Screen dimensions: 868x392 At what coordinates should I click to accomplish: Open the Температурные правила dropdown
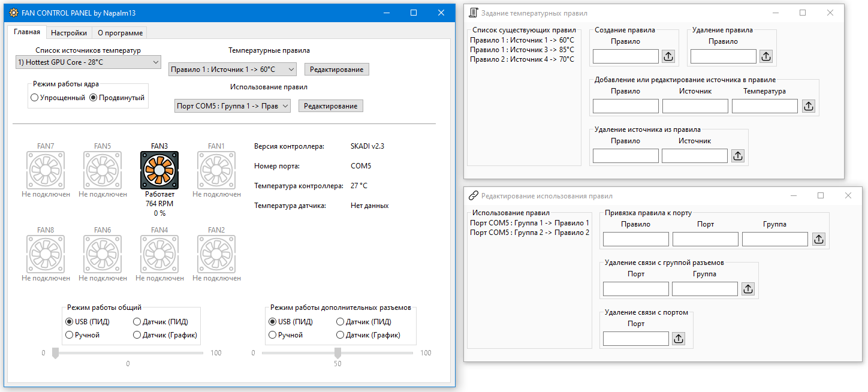[x=233, y=70]
